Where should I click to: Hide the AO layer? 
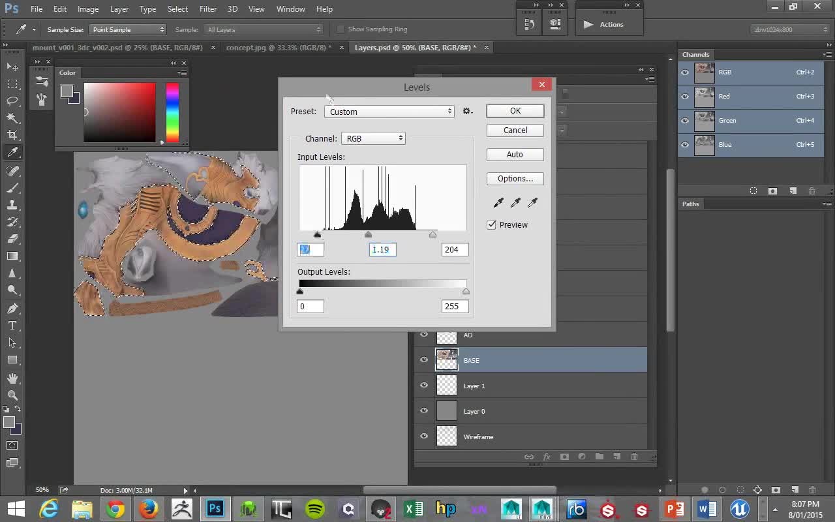tap(424, 335)
